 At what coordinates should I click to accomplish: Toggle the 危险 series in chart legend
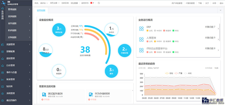[169, 73]
